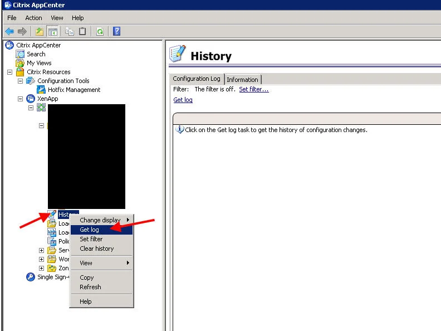441x331 pixels.
Task: Select the Single Sign-on tree item label
Action: point(53,277)
